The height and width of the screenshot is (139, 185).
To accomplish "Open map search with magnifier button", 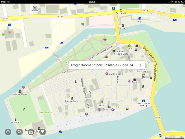I will tap(19, 132).
